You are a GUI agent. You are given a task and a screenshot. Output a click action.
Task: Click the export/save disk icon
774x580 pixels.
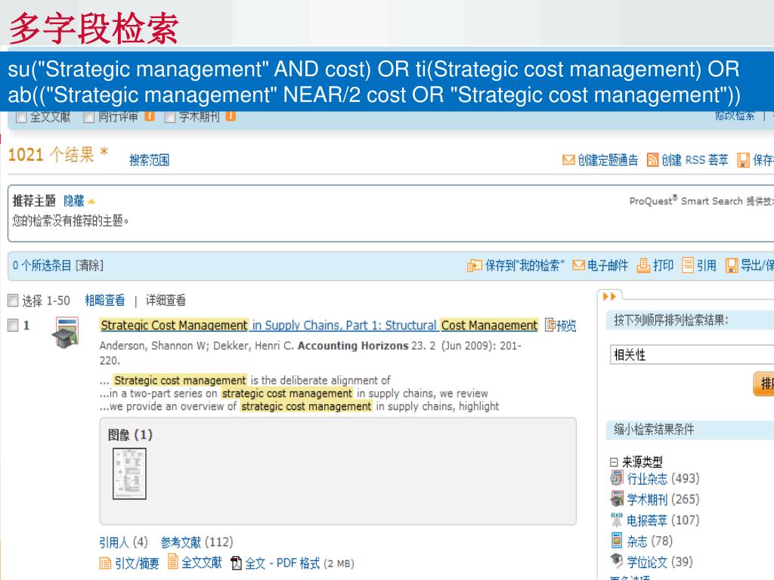click(x=732, y=265)
